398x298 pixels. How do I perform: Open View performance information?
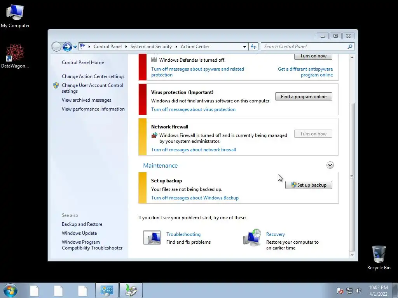(x=93, y=109)
